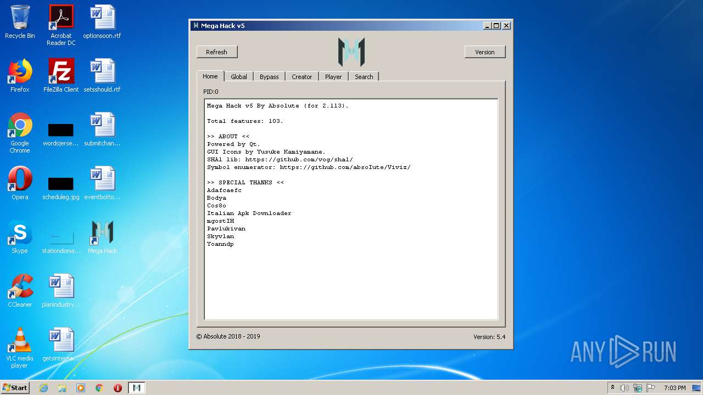Close the Mega Hack v5 window
Image resolution: width=703 pixels, height=395 pixels.
(506, 26)
